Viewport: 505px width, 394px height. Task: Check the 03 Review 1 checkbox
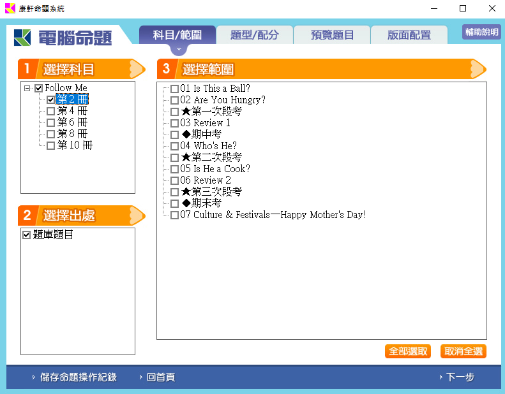(174, 123)
